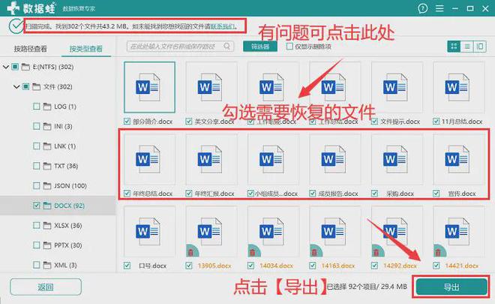Select the 宣传.docx Word icon

(x=457, y=159)
